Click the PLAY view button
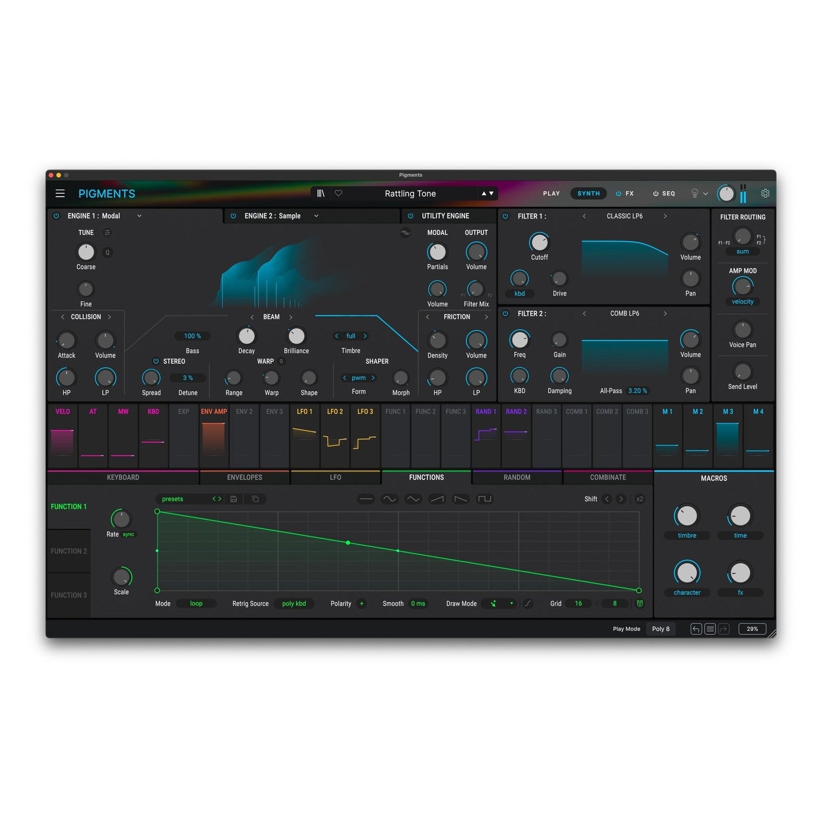This screenshot has height=822, width=822. (551, 194)
